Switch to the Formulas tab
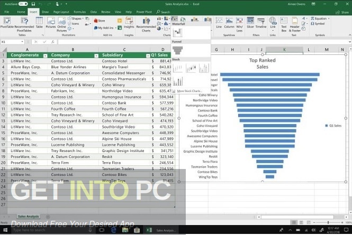Screen dimensions: 352x235 (80, 12)
